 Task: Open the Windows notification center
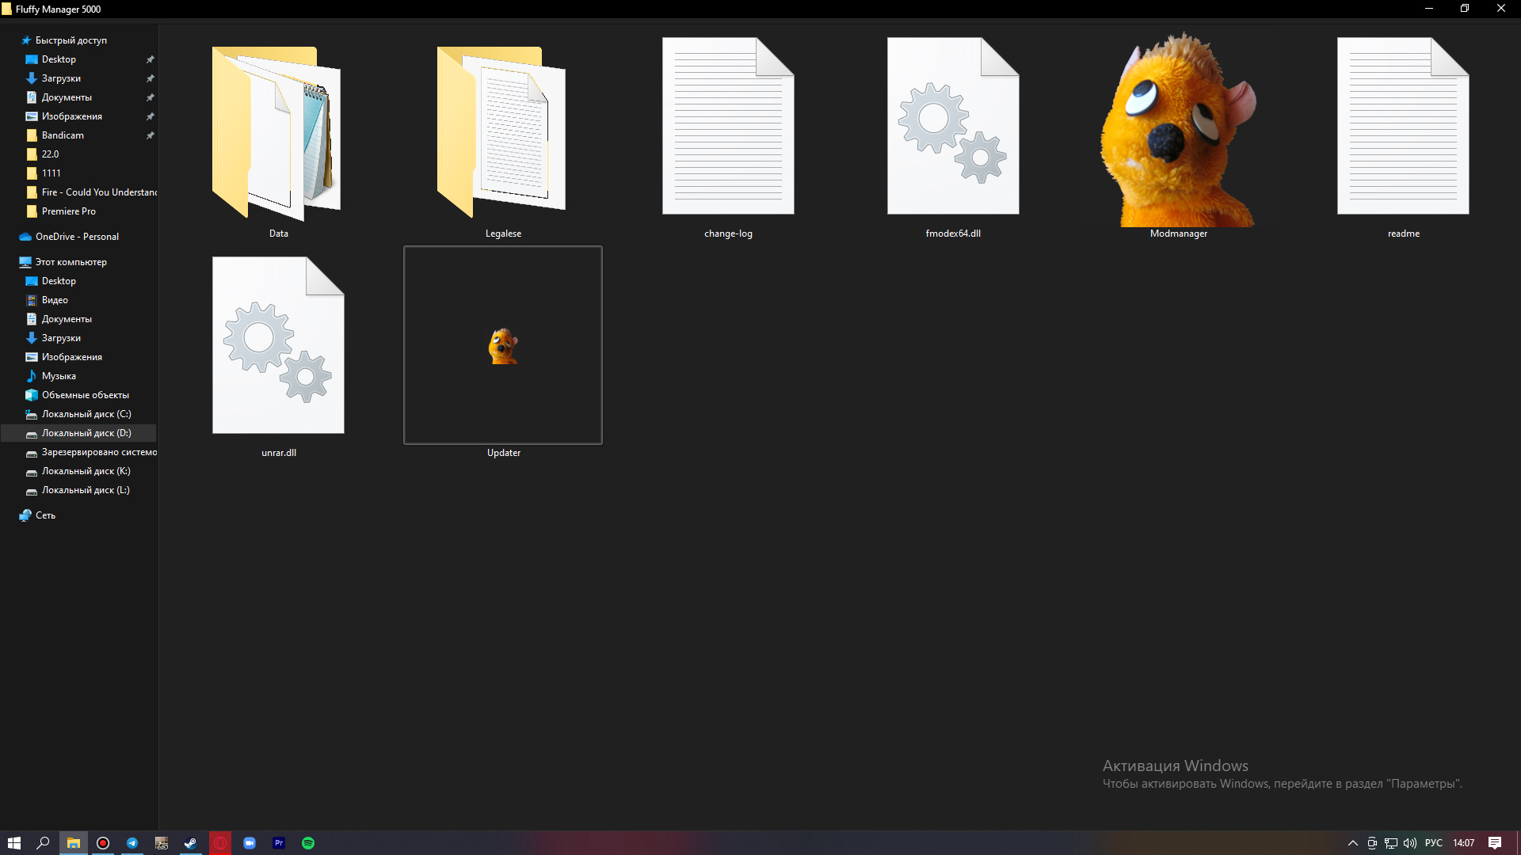tap(1494, 843)
